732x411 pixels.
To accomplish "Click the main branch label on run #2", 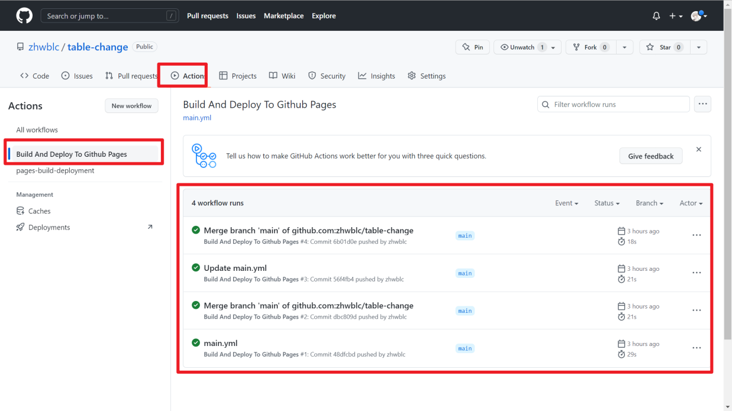I will (x=465, y=311).
